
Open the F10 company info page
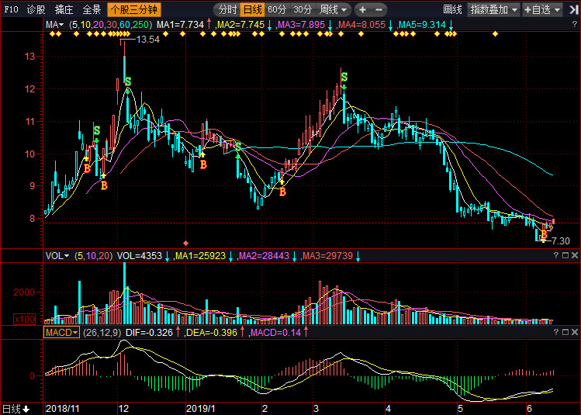click(11, 9)
